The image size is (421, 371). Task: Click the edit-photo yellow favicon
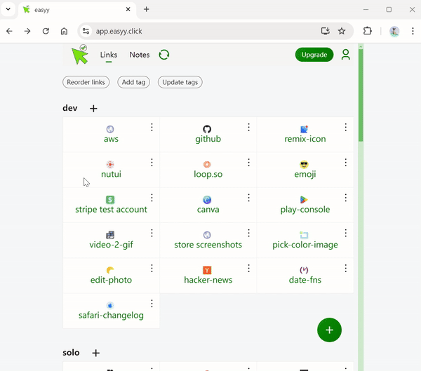[x=110, y=270]
